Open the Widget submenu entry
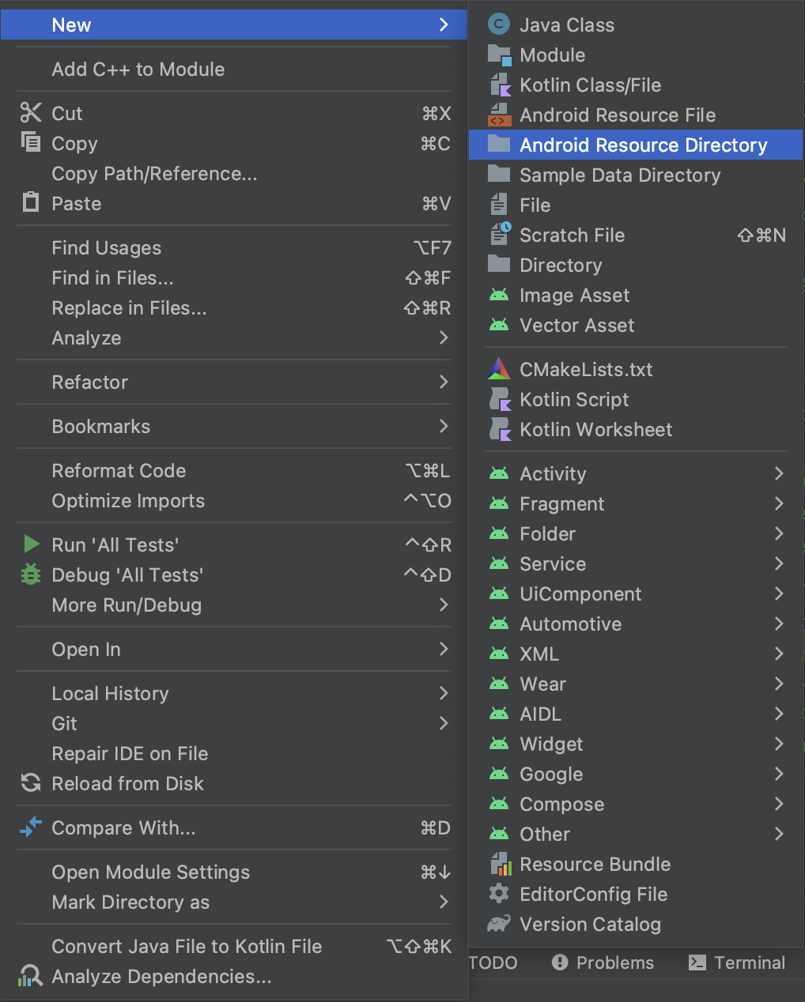Image resolution: width=805 pixels, height=1002 pixels. [x=636, y=744]
